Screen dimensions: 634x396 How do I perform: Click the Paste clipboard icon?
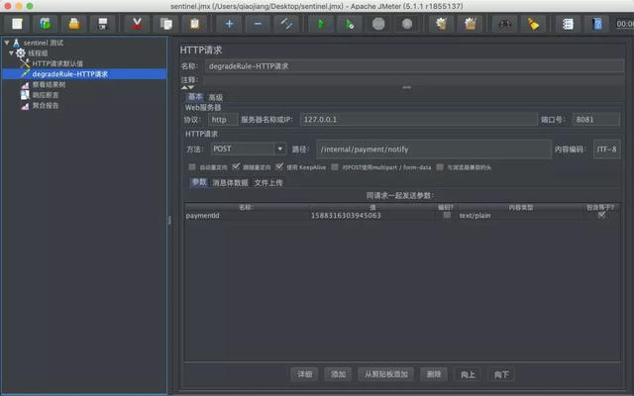194,24
